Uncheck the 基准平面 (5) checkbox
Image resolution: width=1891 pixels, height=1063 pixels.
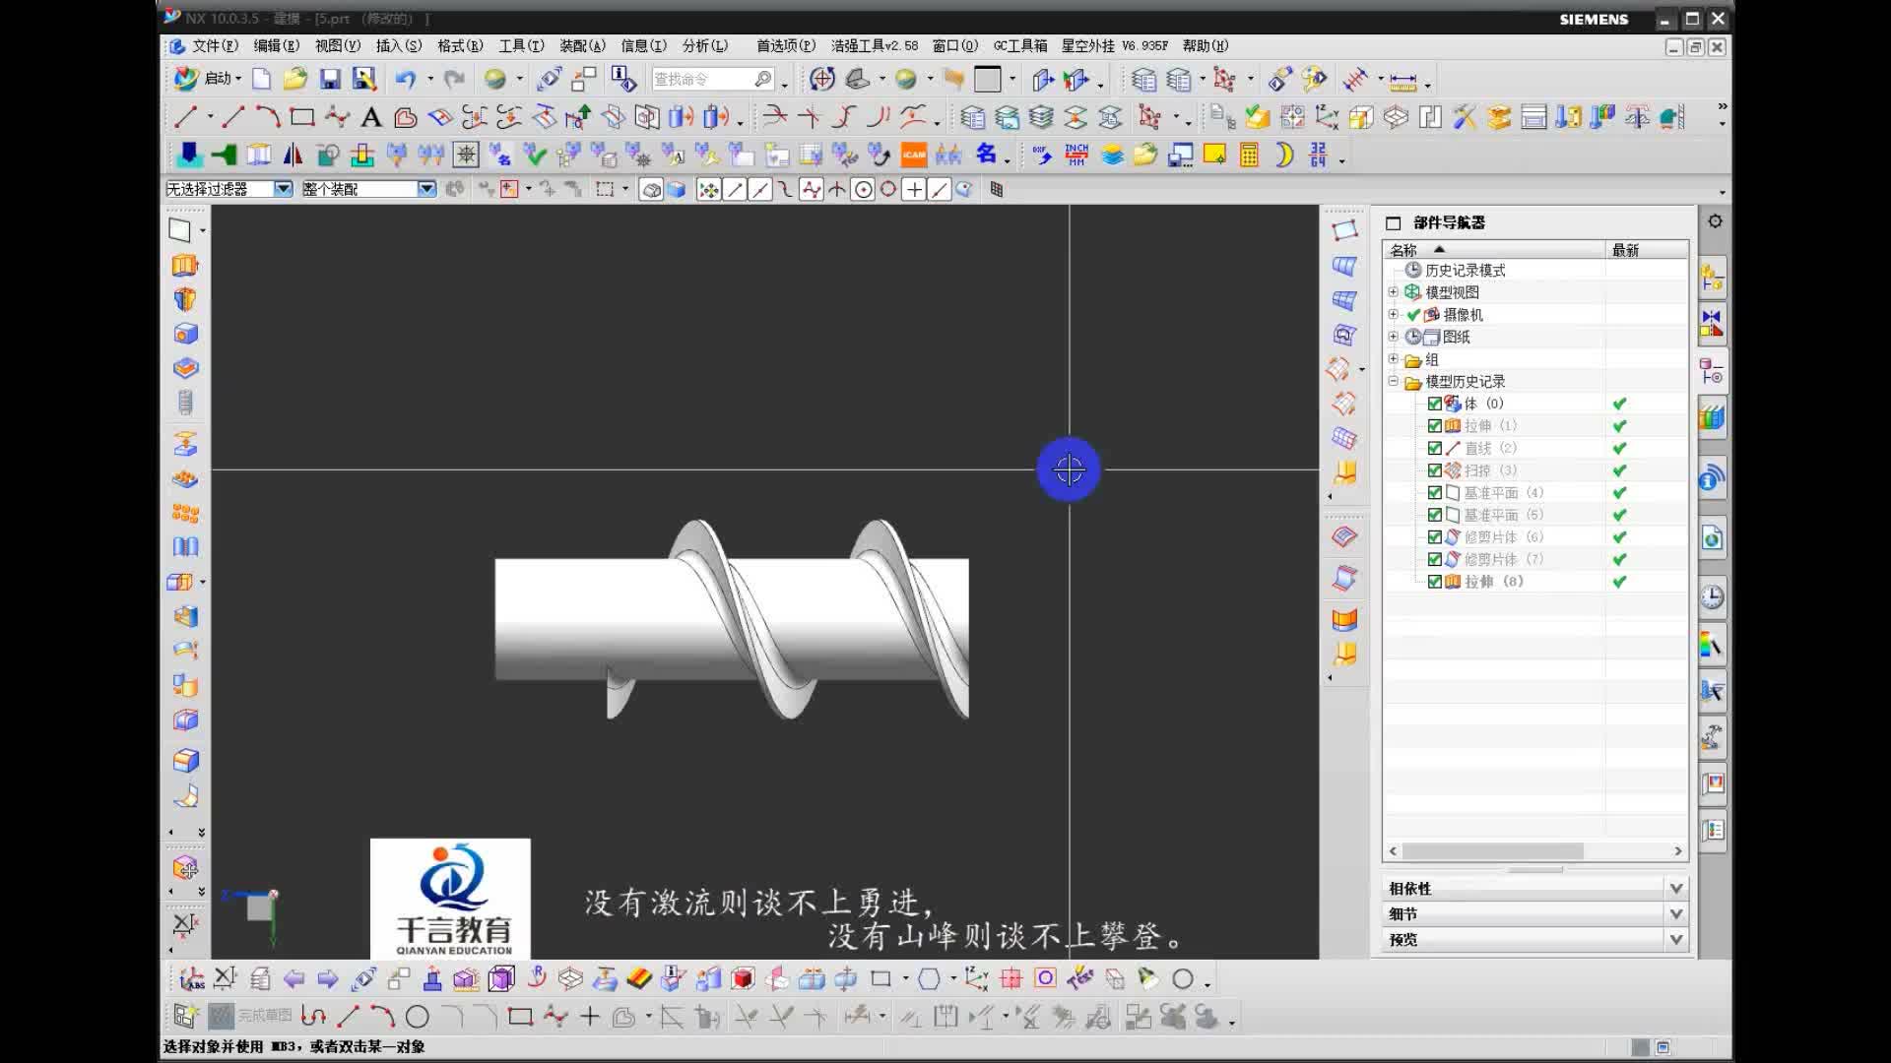(x=1435, y=515)
